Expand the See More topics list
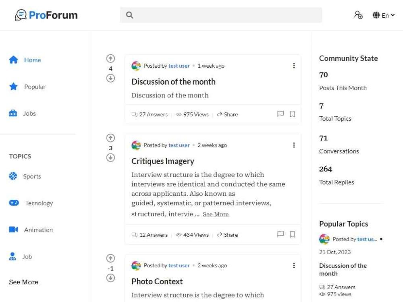 [x=23, y=282]
